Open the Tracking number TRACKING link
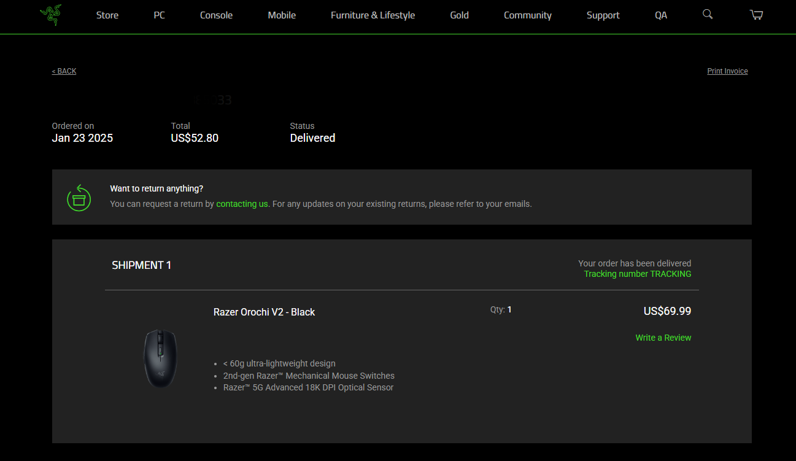The width and height of the screenshot is (796, 461). point(637,274)
